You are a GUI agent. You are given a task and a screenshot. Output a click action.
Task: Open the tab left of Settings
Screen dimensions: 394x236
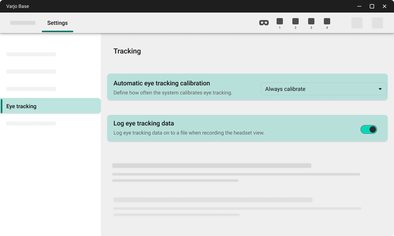[x=23, y=23]
